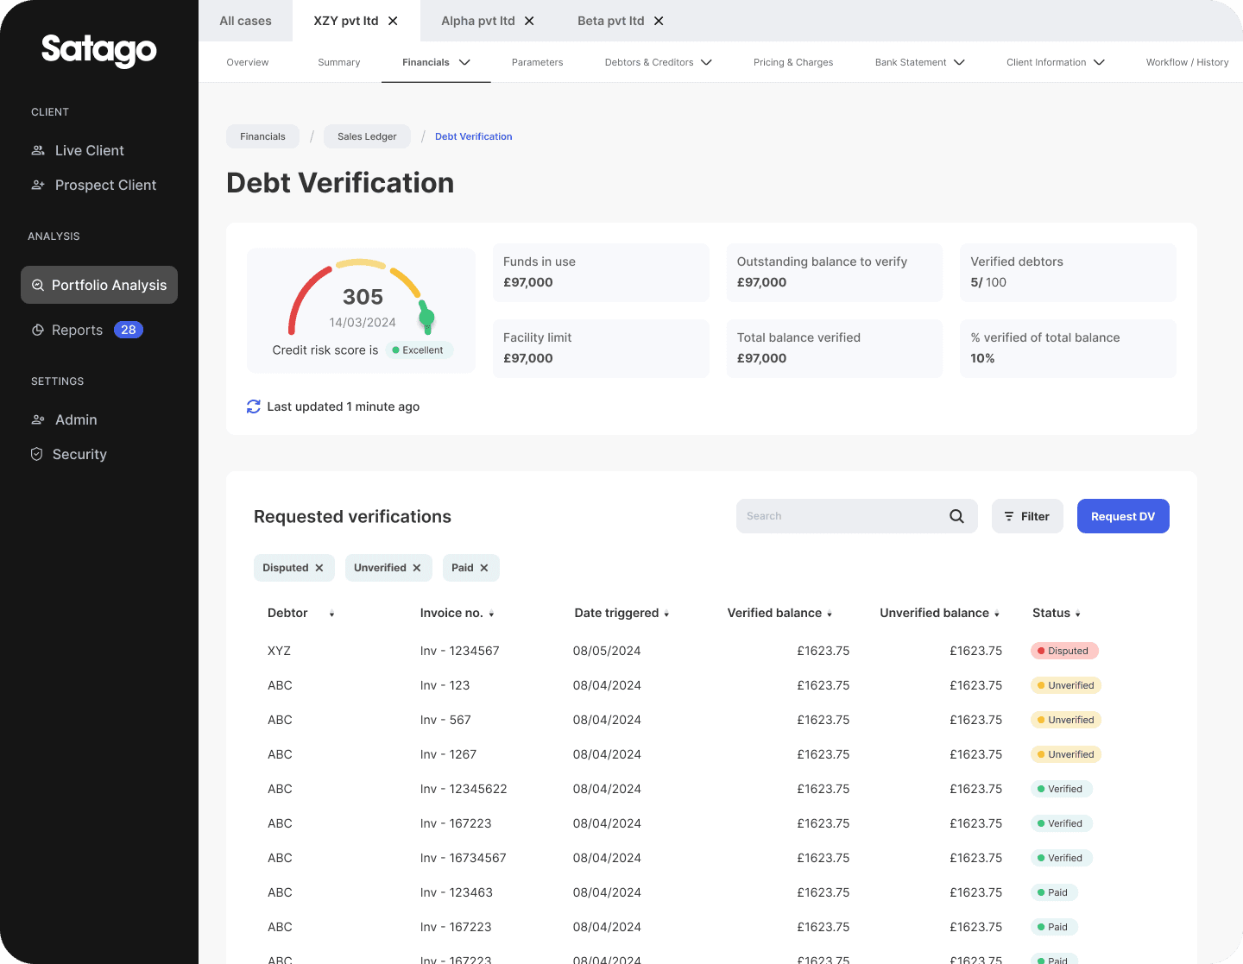Click the Reports pie chart icon
Screen dimensions: 1243x964
click(38, 330)
